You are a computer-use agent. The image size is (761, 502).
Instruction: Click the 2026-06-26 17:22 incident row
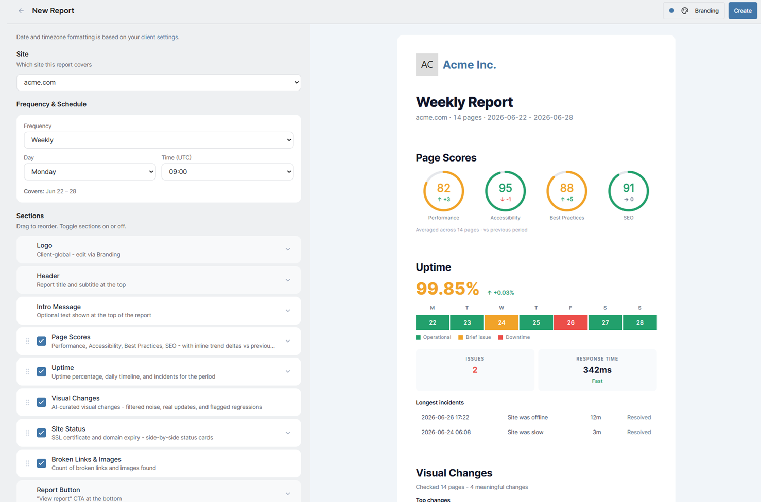click(x=536, y=417)
